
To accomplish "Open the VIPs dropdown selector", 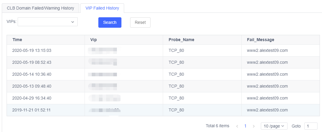I will [48, 22].
